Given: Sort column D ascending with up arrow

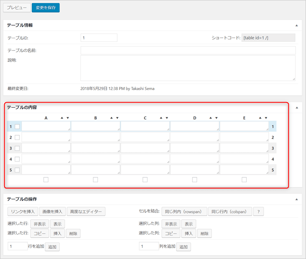Looking at the screenshot, I should (x=211, y=118).
